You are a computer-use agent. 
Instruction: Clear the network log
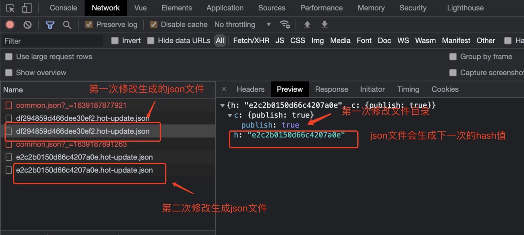click(x=27, y=25)
